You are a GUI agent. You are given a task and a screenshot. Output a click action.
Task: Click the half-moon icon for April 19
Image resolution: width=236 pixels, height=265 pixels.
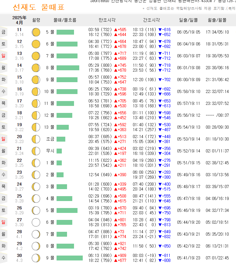coord(36,127)
